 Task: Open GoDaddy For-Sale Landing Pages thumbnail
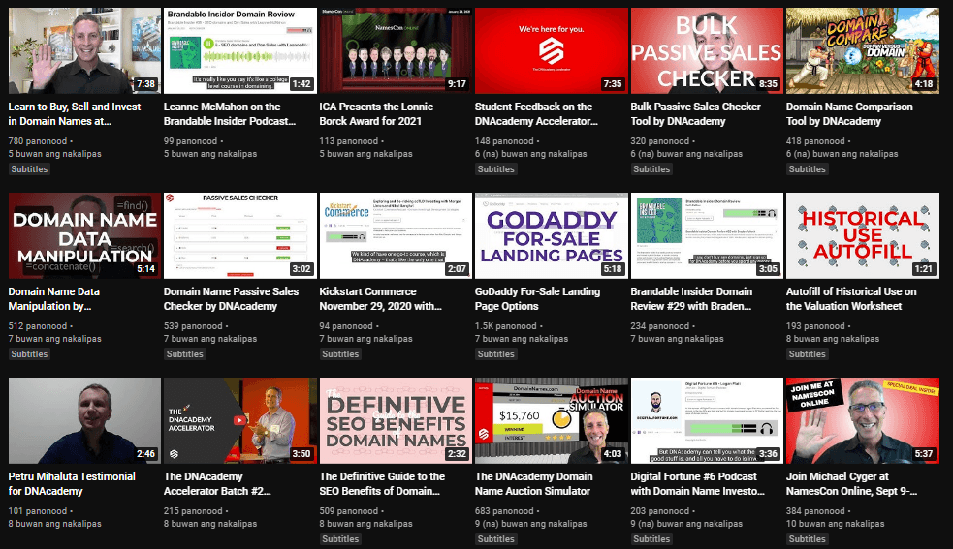pyautogui.click(x=552, y=235)
